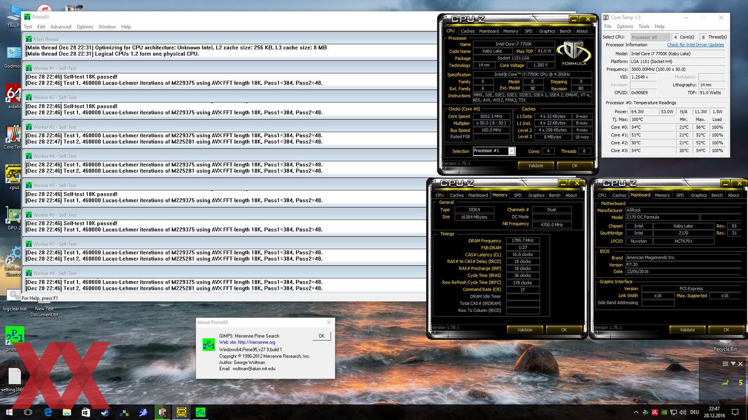Open the Action Center notification icon
Image resolution: width=748 pixels, height=420 pixels.
tap(735, 412)
